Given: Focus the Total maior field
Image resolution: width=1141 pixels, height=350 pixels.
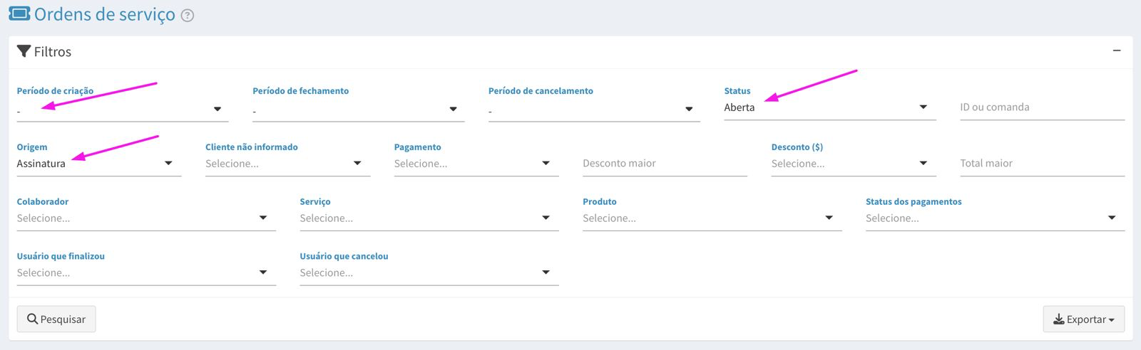Looking at the screenshot, I should pyautogui.click(x=1042, y=164).
